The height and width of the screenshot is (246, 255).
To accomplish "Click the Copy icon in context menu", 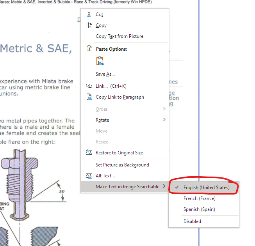I will pyautogui.click(x=88, y=25).
